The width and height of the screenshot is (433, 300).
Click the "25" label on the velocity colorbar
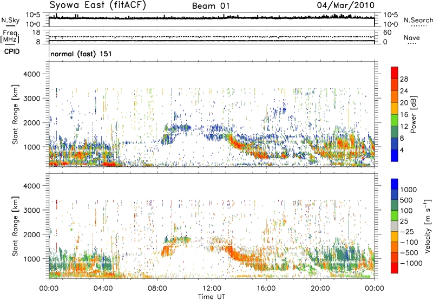[404, 221]
